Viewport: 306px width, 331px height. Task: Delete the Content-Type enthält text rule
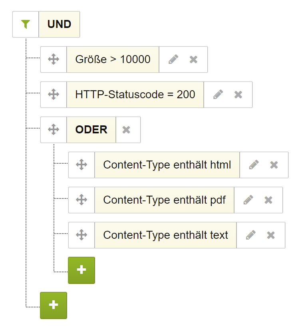[271, 235]
